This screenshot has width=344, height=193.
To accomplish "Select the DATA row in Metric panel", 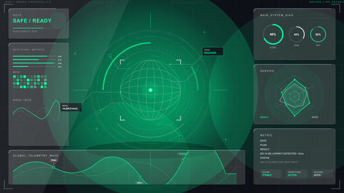I will 263,141.
